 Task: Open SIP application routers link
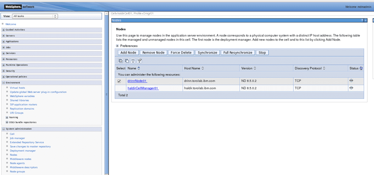23,104
